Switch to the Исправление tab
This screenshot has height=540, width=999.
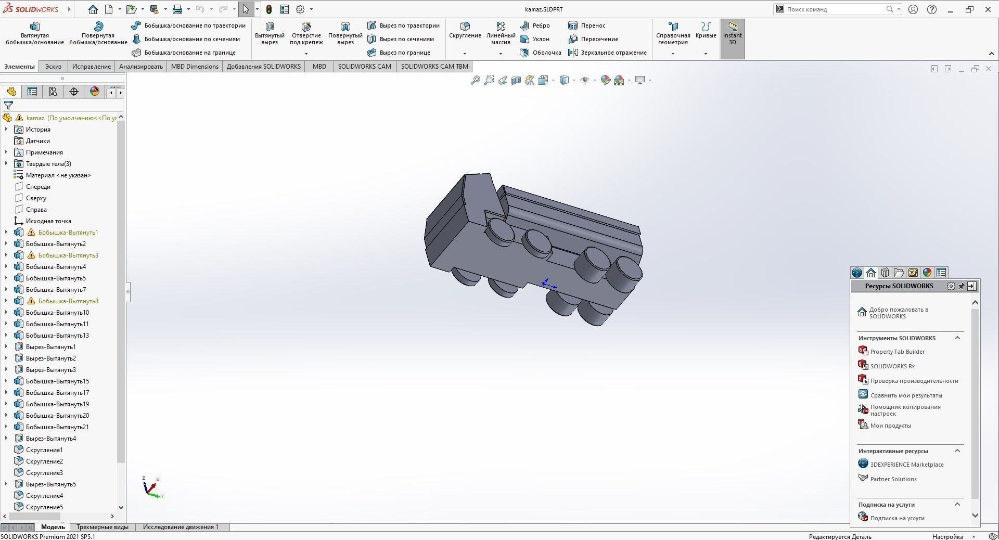[x=92, y=67]
